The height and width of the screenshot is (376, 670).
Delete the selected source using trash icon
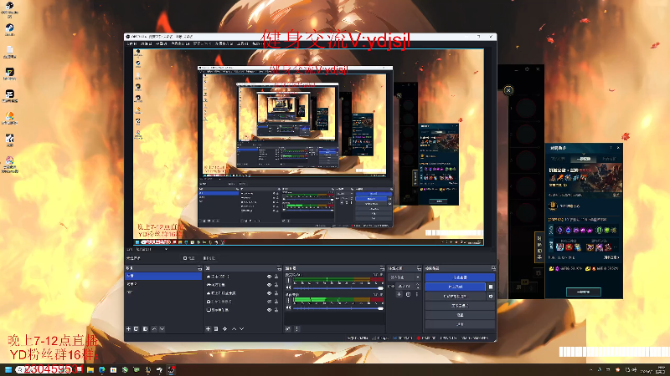coord(216,328)
